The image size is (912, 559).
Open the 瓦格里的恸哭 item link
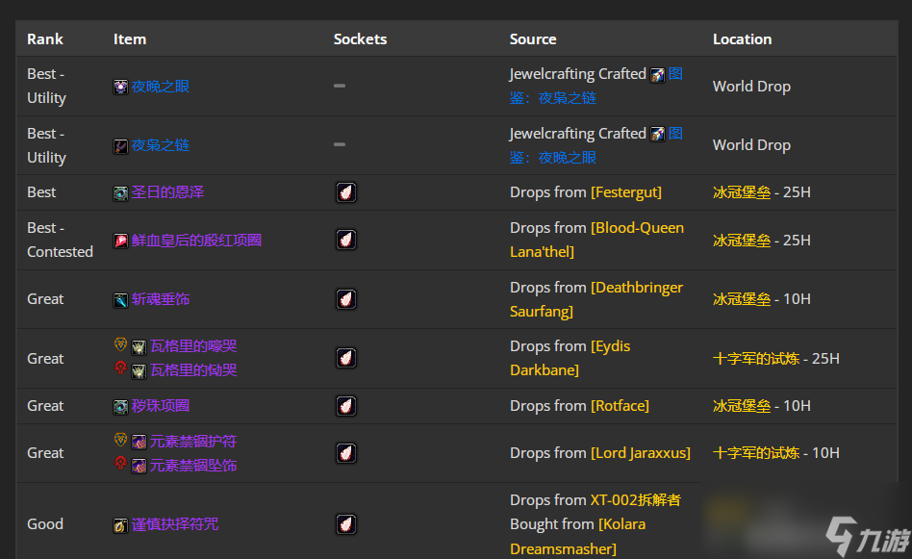click(193, 370)
